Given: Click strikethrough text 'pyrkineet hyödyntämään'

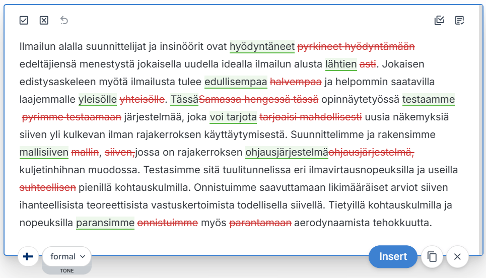Looking at the screenshot, I should tap(356, 47).
